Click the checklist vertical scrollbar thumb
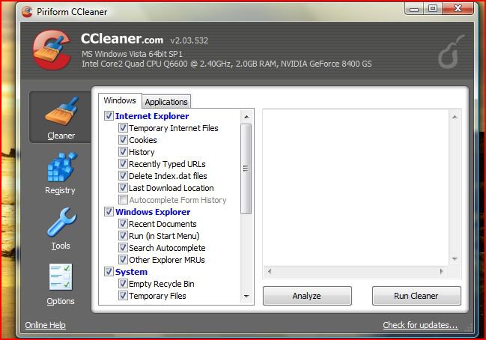The image size is (486, 340). point(246,169)
